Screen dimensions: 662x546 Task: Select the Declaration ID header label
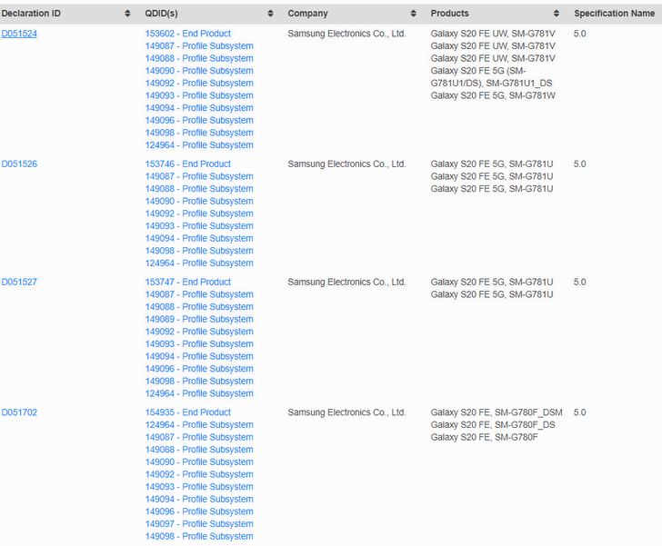pos(31,14)
